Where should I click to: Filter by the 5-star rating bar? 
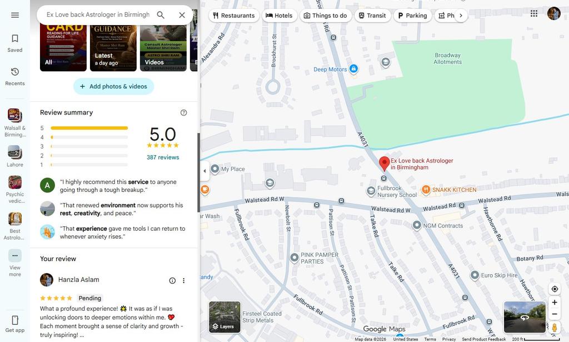[x=84, y=128]
